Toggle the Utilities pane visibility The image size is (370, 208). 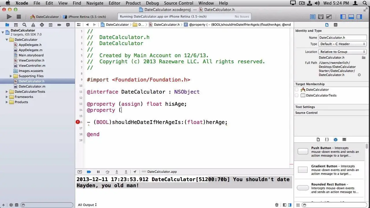359,17
